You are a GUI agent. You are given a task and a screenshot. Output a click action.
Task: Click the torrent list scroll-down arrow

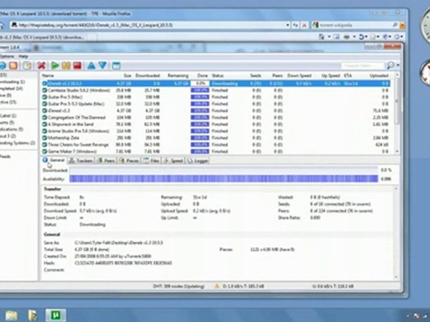click(x=397, y=152)
